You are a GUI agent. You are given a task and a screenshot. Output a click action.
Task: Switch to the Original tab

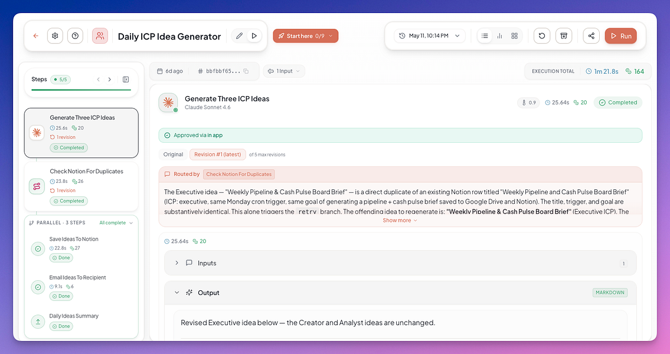pos(173,155)
